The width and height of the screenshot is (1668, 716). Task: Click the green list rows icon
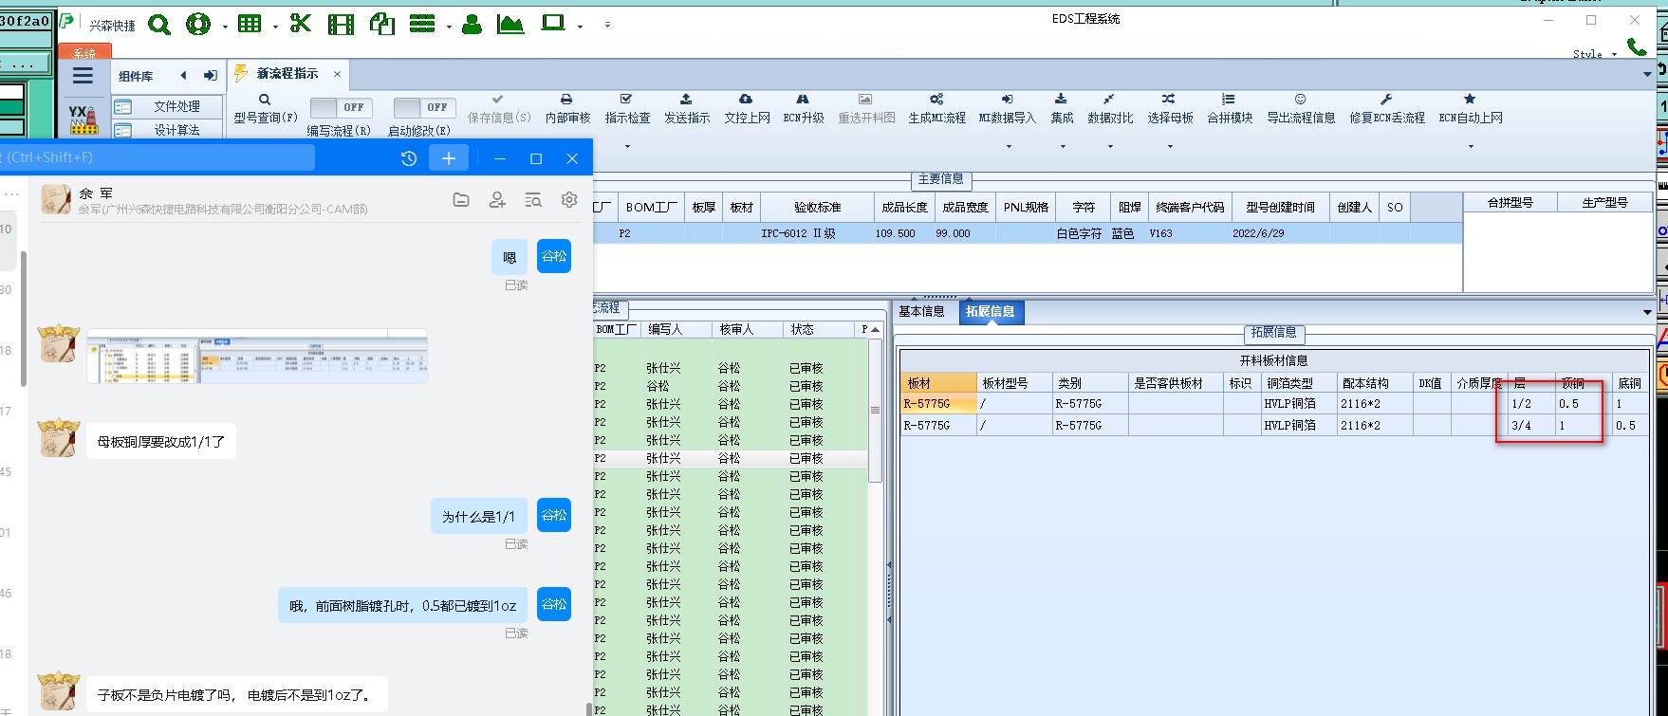422,25
